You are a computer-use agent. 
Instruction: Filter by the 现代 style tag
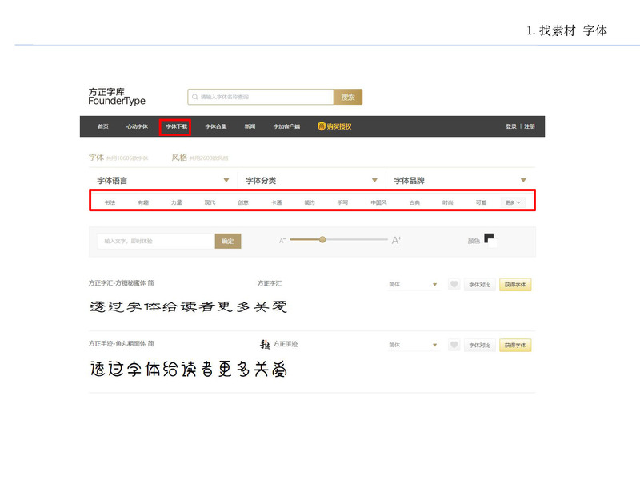[210, 202]
